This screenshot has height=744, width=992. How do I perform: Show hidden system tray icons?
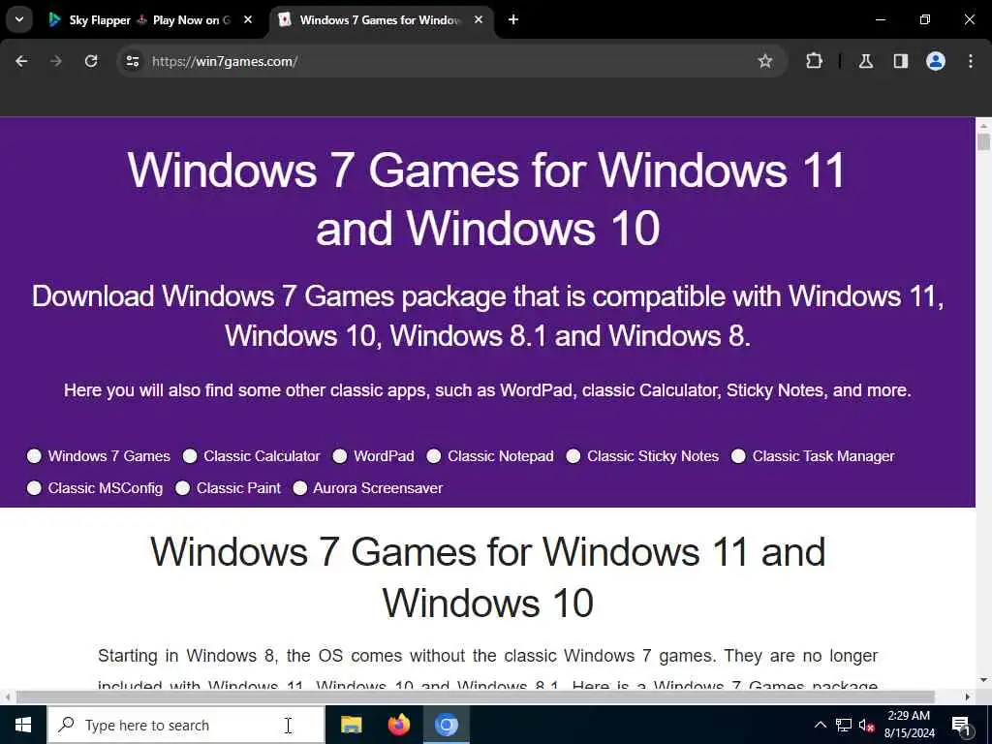(x=820, y=725)
